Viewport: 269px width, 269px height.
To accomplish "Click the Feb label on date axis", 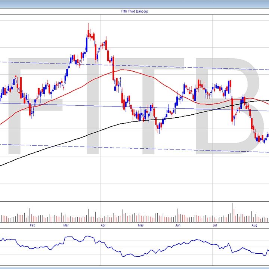I will [32, 226].
